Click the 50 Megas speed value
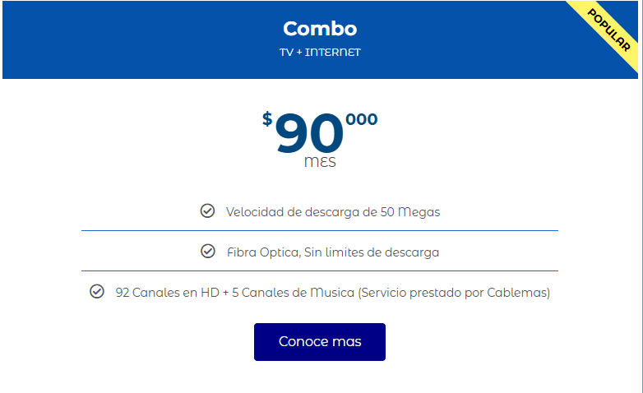The height and width of the screenshot is (393, 643). [410, 212]
